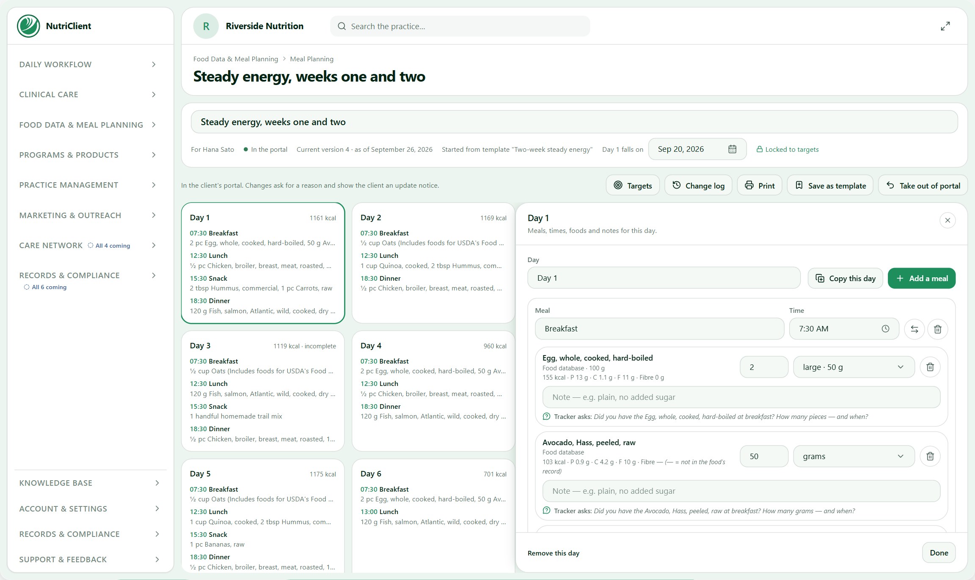Remove the Avocado, Hass food item
The image size is (975, 580).
coord(930,456)
